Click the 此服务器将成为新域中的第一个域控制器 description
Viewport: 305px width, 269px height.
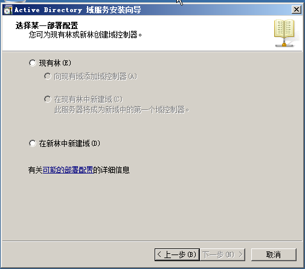click(x=121, y=110)
